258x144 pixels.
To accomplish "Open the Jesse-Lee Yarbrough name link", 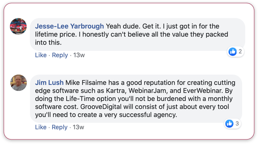I will coord(69,26).
